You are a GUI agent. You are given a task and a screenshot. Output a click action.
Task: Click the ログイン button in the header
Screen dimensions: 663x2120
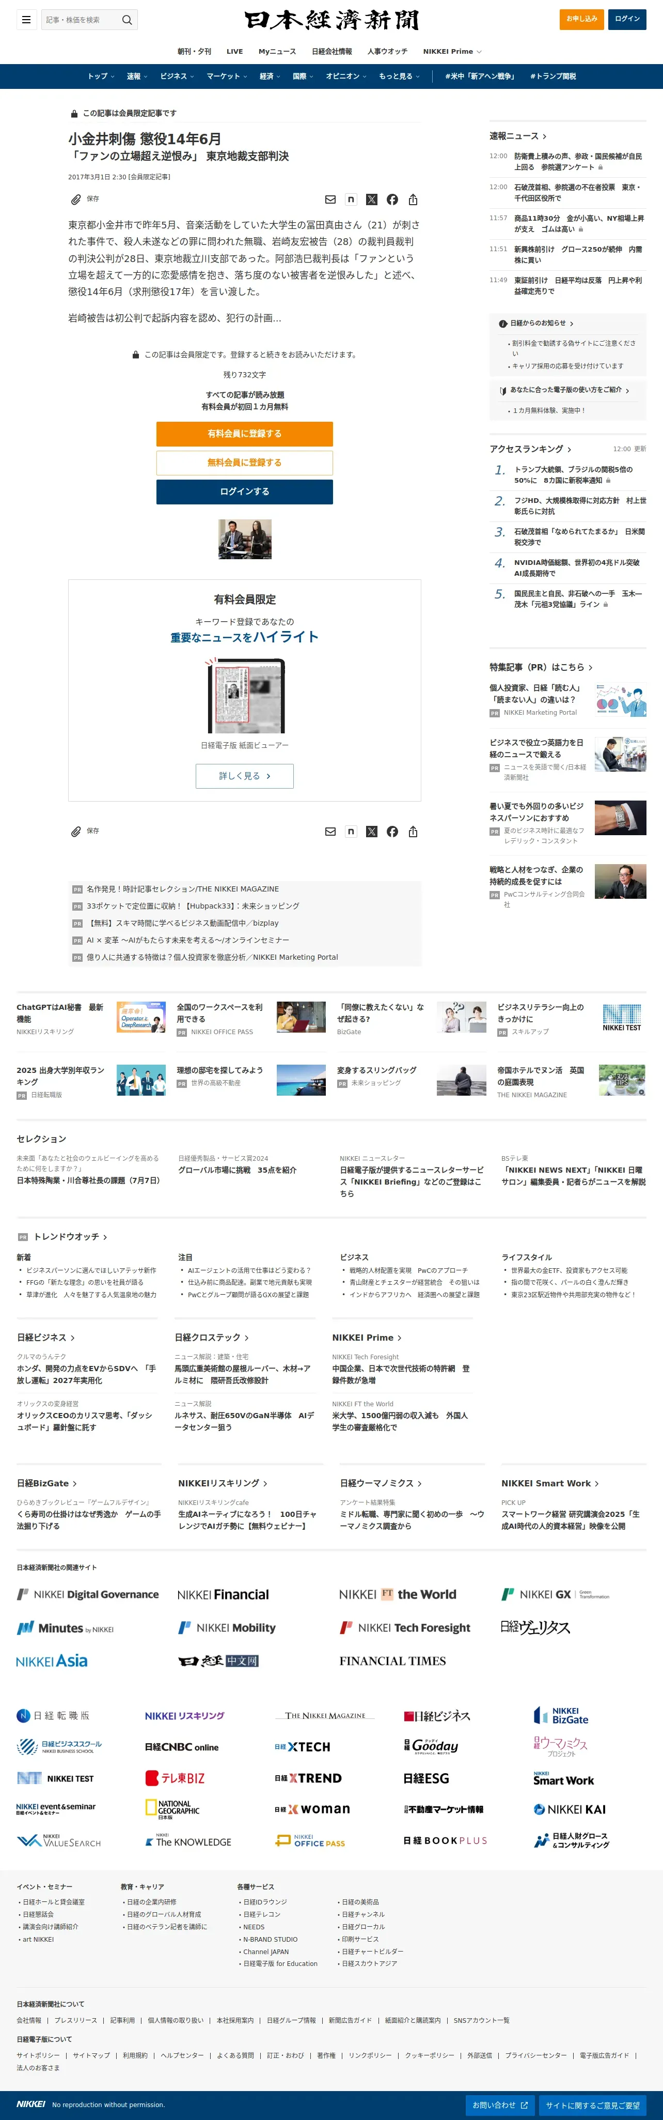point(627,19)
